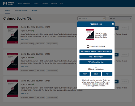Click Other (Nonfiction) tag on 2021 journals
The image size is (135, 106).
pos(52,98)
